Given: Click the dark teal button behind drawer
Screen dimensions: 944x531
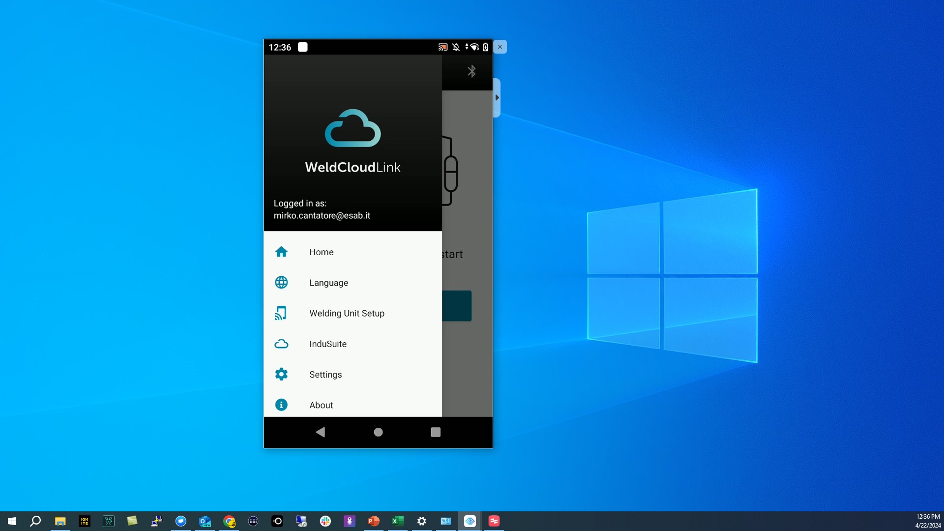Looking at the screenshot, I should (457, 306).
